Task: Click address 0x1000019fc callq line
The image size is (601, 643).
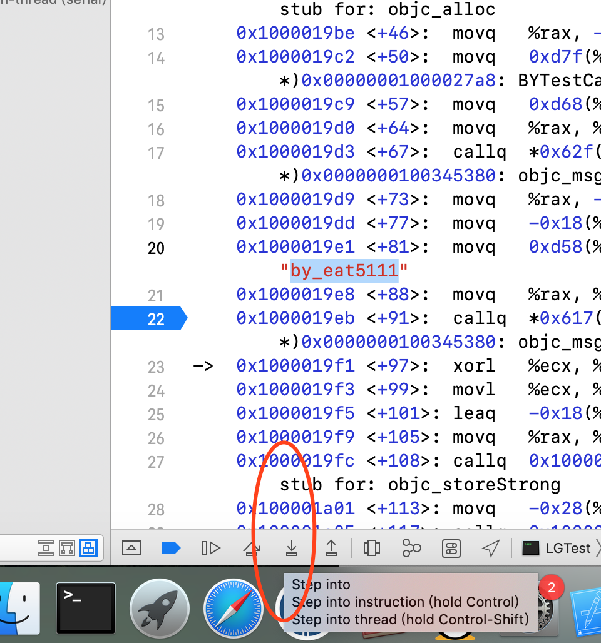Action: tap(295, 461)
